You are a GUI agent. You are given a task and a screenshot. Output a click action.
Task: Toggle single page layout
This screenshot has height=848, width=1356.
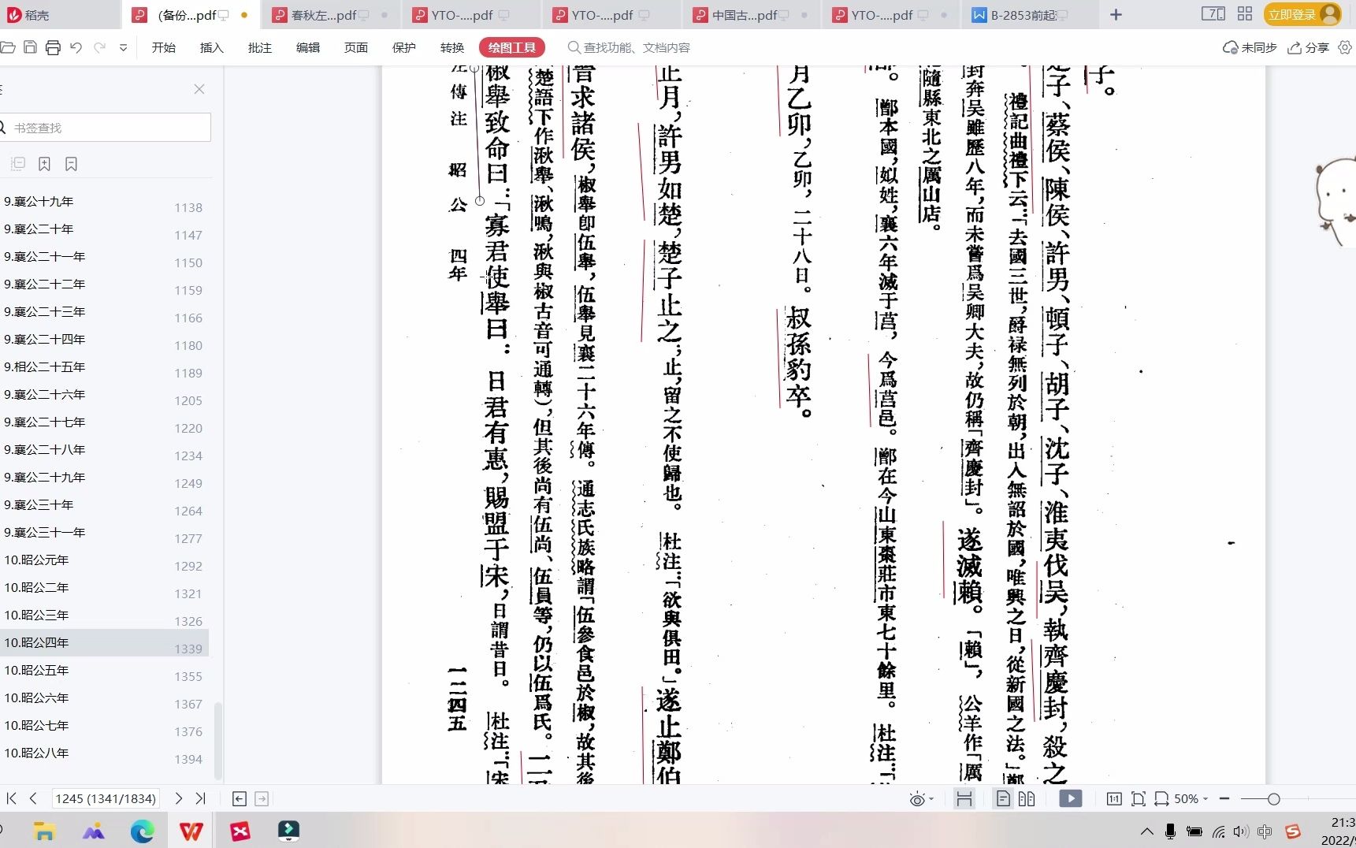(1003, 798)
